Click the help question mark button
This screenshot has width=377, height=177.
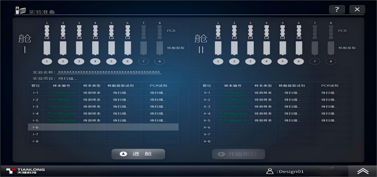coord(337,9)
